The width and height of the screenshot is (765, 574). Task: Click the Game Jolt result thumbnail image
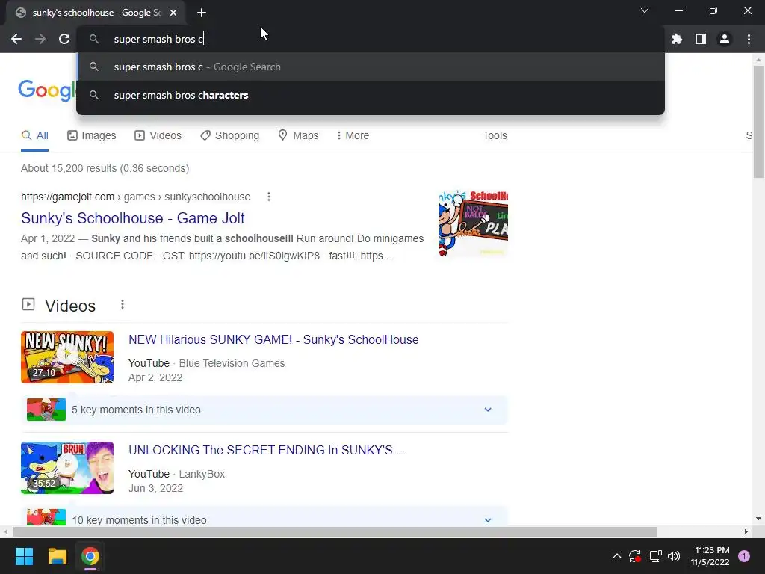(x=473, y=223)
